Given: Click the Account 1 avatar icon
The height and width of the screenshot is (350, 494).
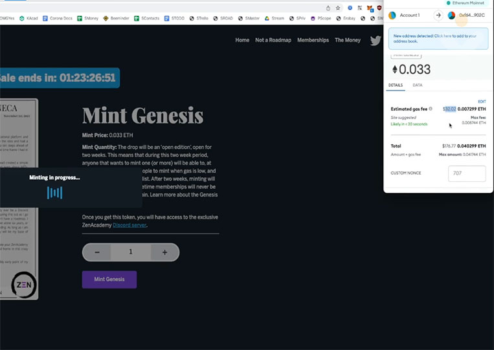Looking at the screenshot, I should [392, 15].
